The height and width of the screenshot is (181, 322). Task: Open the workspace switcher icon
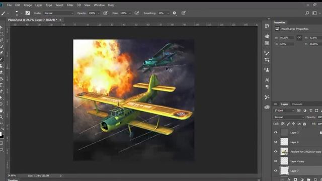[x=314, y=13]
